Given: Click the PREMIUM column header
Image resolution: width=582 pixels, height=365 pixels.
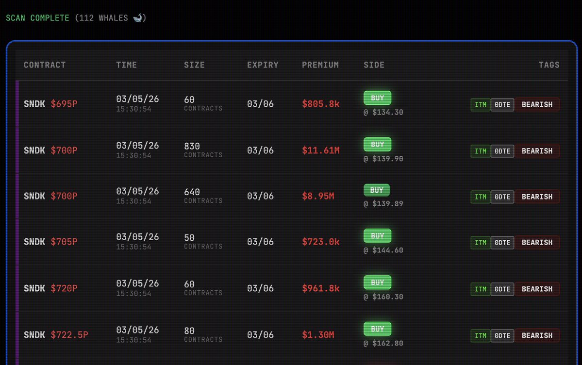Looking at the screenshot, I should 320,65.
